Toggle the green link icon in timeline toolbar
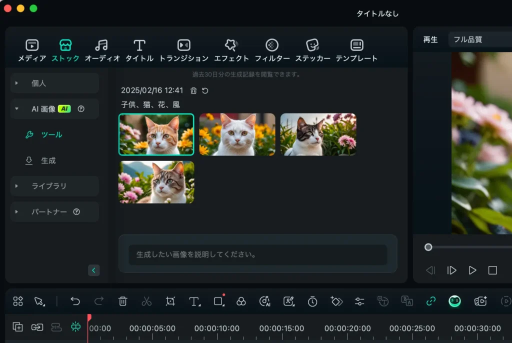512x343 pixels. [430, 301]
